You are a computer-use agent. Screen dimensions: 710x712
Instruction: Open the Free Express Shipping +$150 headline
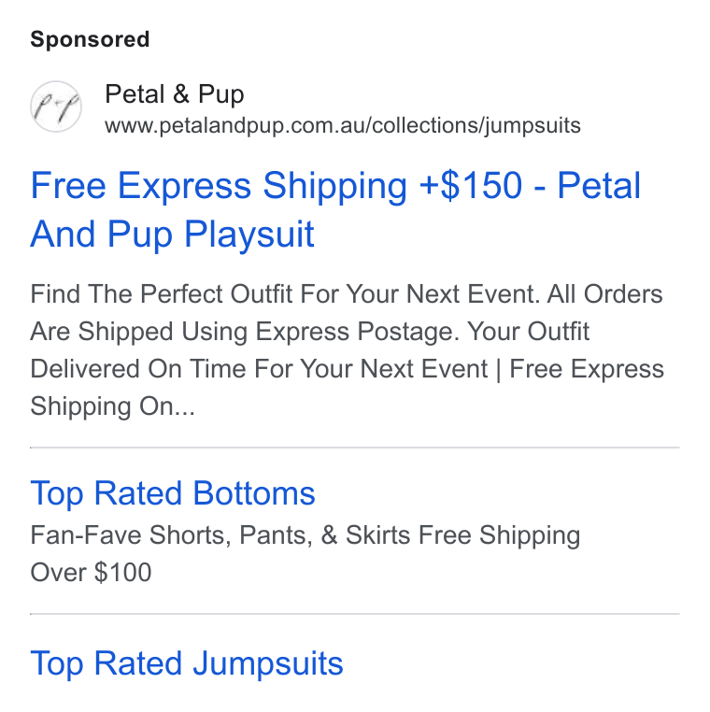(335, 209)
